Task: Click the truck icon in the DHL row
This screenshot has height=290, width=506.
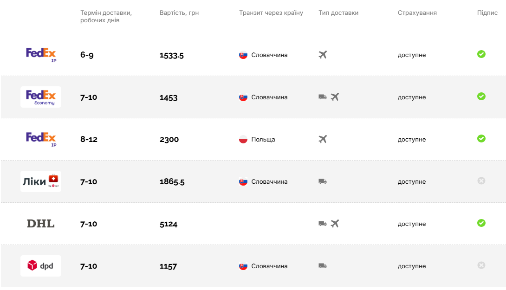Action: tap(322, 223)
